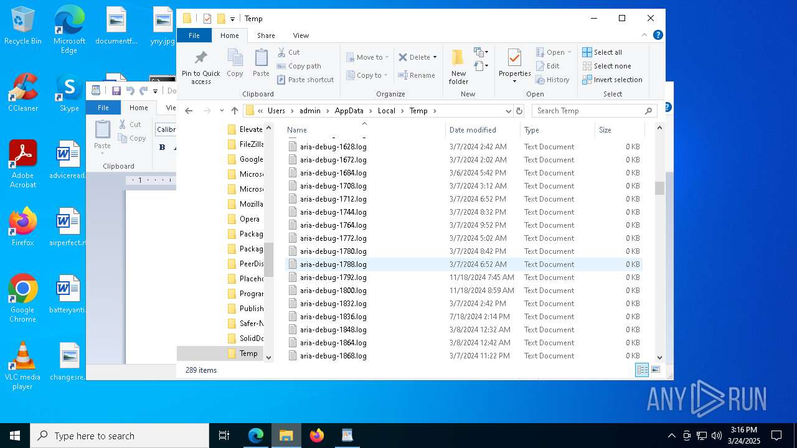
Task: Click Bold in Word window
Action: 163,147
